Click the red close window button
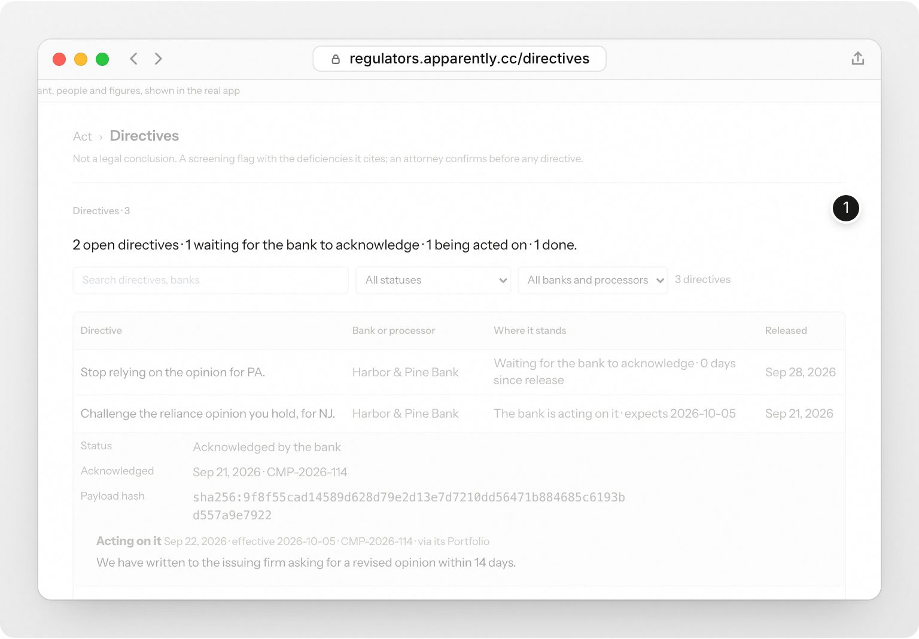Viewport: 919px width, 639px height. coord(59,59)
